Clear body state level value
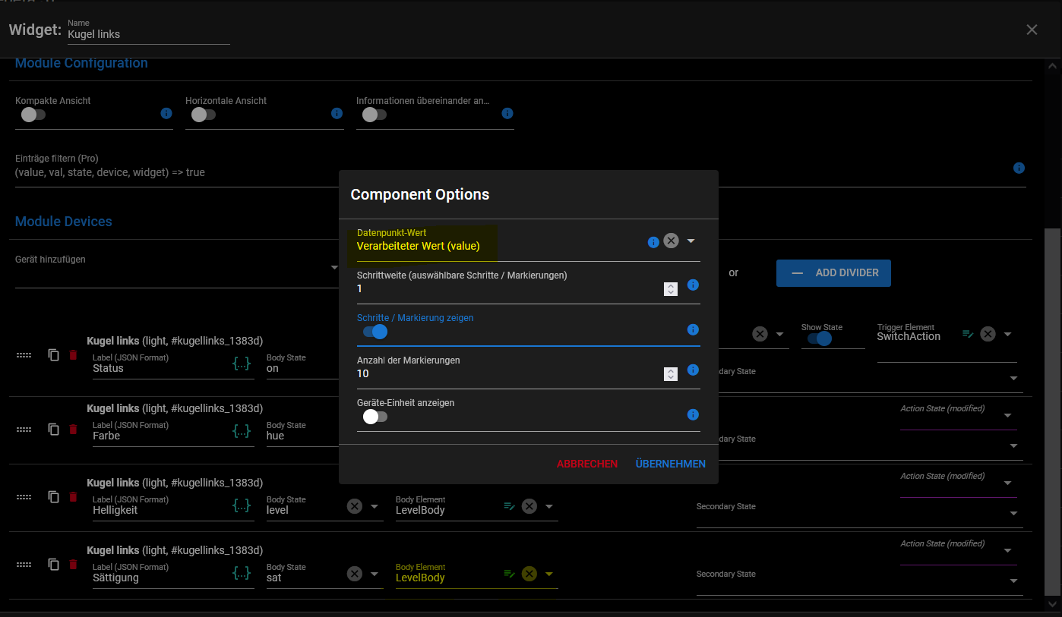This screenshot has width=1062, height=617. coord(355,506)
